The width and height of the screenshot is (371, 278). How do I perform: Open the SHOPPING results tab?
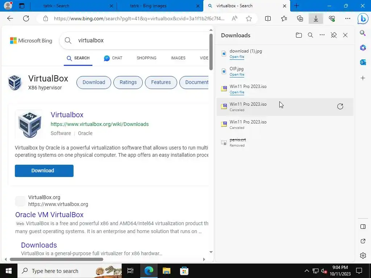pos(146,58)
